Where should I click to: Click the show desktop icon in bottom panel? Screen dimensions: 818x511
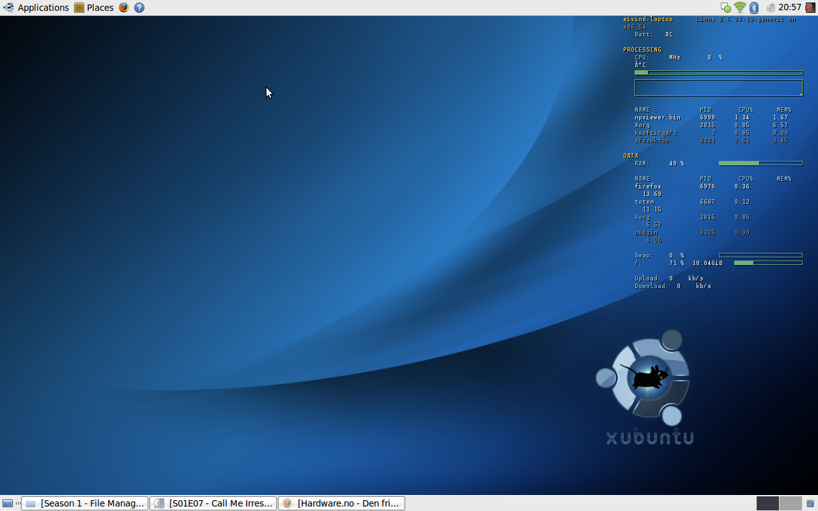[8, 503]
